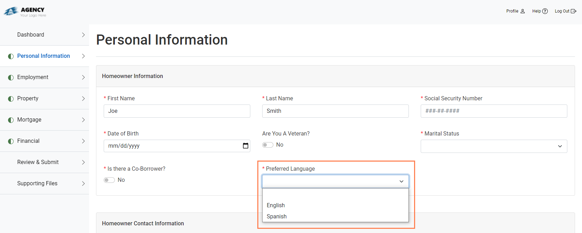The image size is (582, 233).
Task: Choose Spanish from language list
Action: click(277, 217)
